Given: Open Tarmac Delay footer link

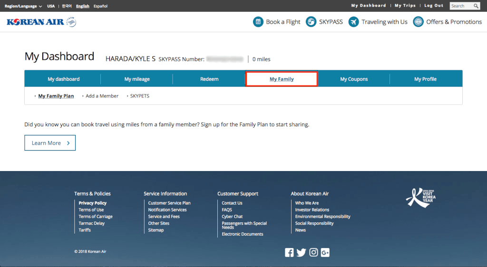Looking at the screenshot, I should (92, 223).
